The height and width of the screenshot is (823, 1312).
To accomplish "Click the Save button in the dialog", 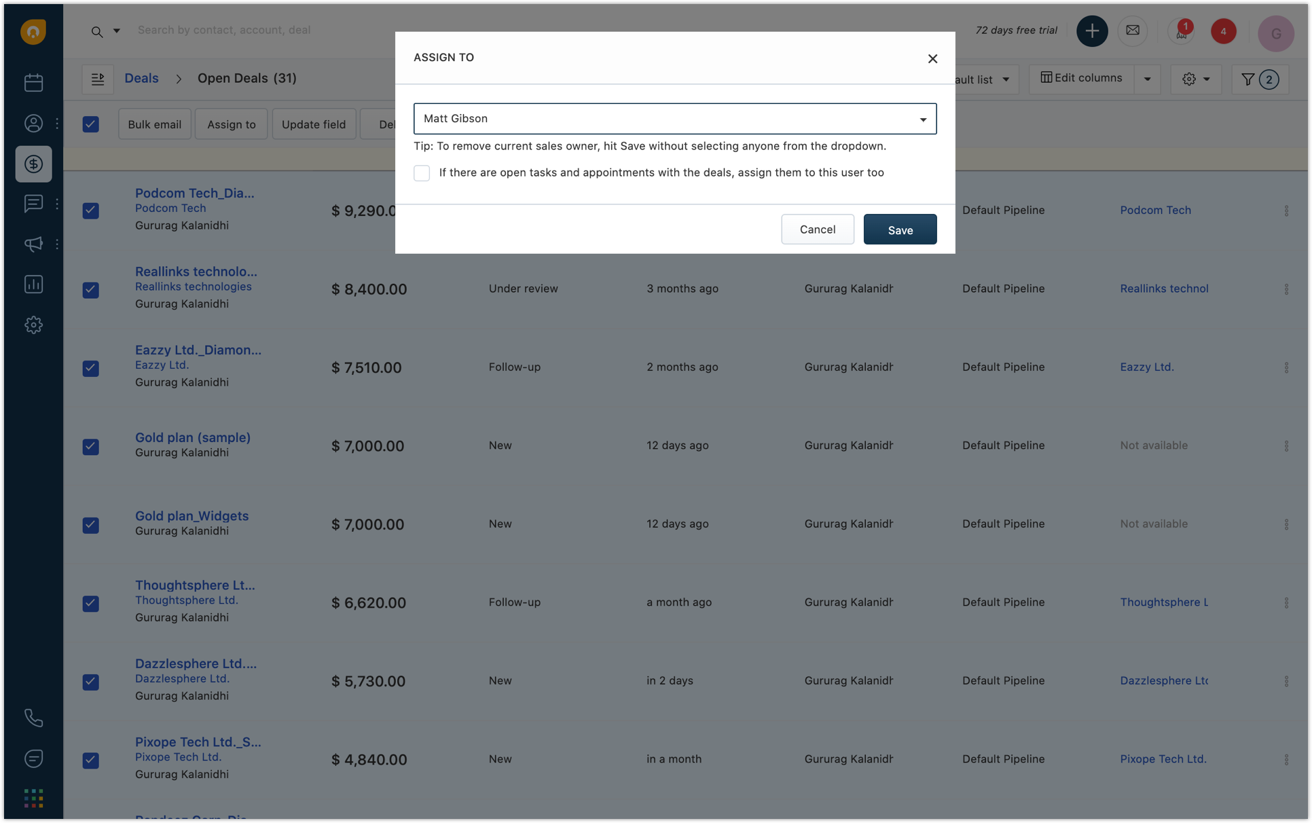I will pos(900,230).
